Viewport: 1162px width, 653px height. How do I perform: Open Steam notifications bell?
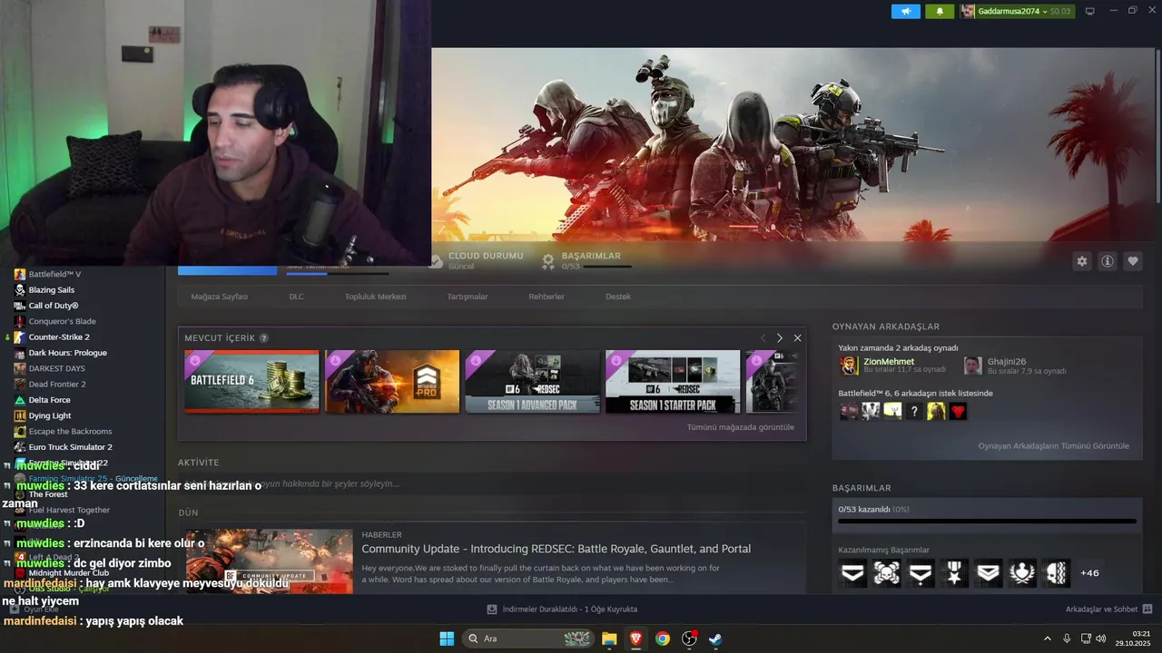(x=940, y=11)
